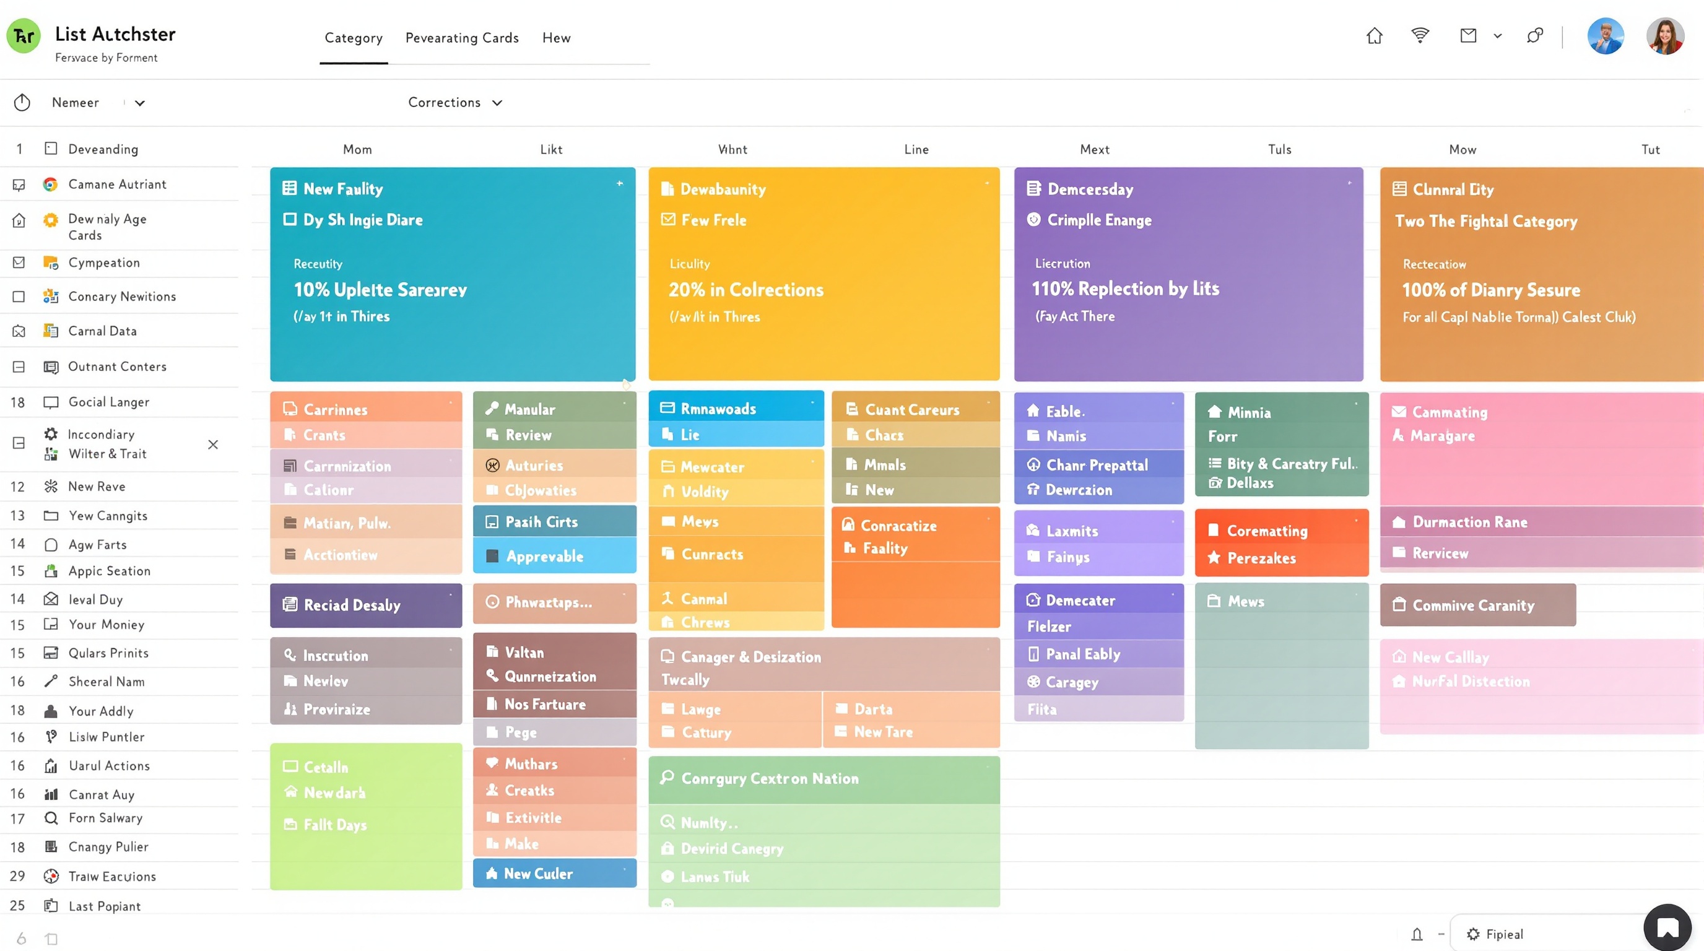This screenshot has width=1704, height=951.
Task: Dismiss the Wilter & Trait filter
Action: pyautogui.click(x=213, y=445)
